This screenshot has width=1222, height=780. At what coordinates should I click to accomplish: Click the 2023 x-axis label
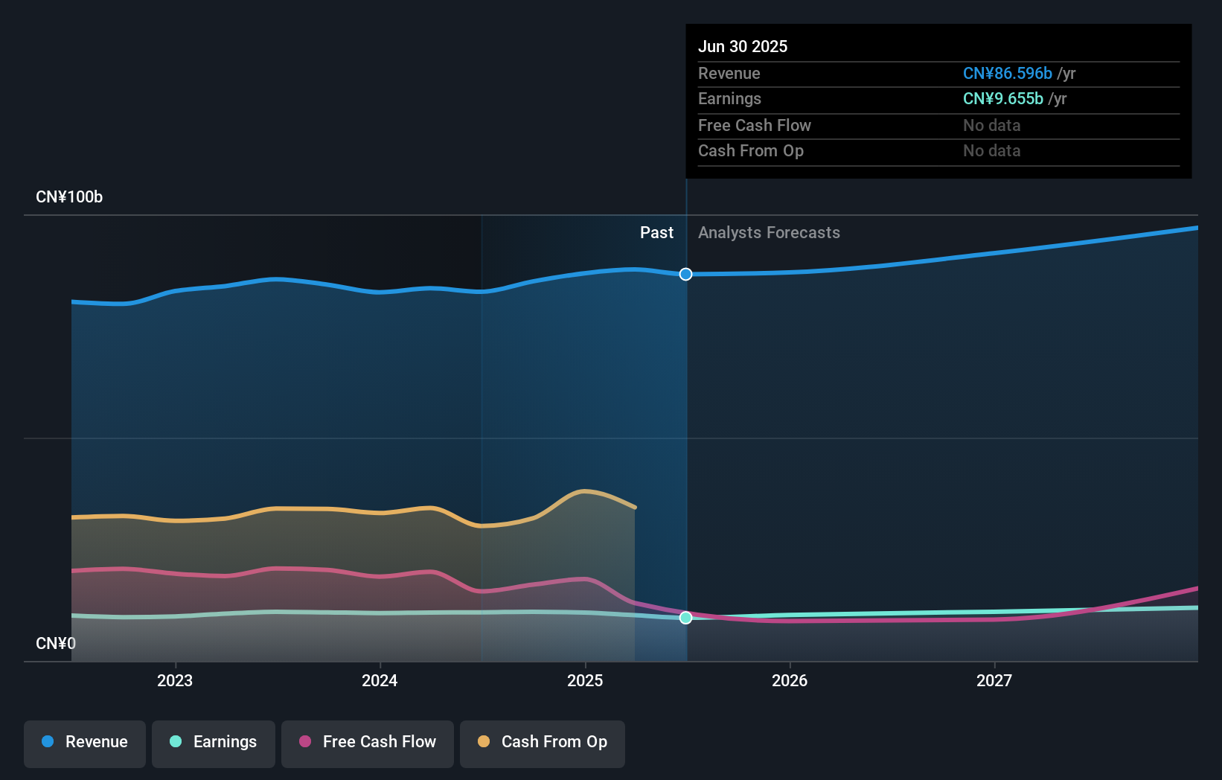click(x=175, y=680)
